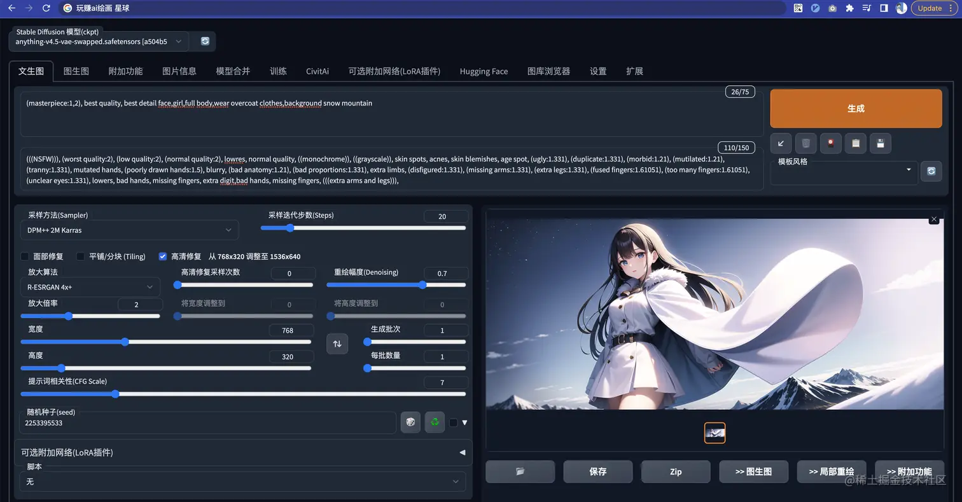Open the script dropdown showing 无

[242, 482]
